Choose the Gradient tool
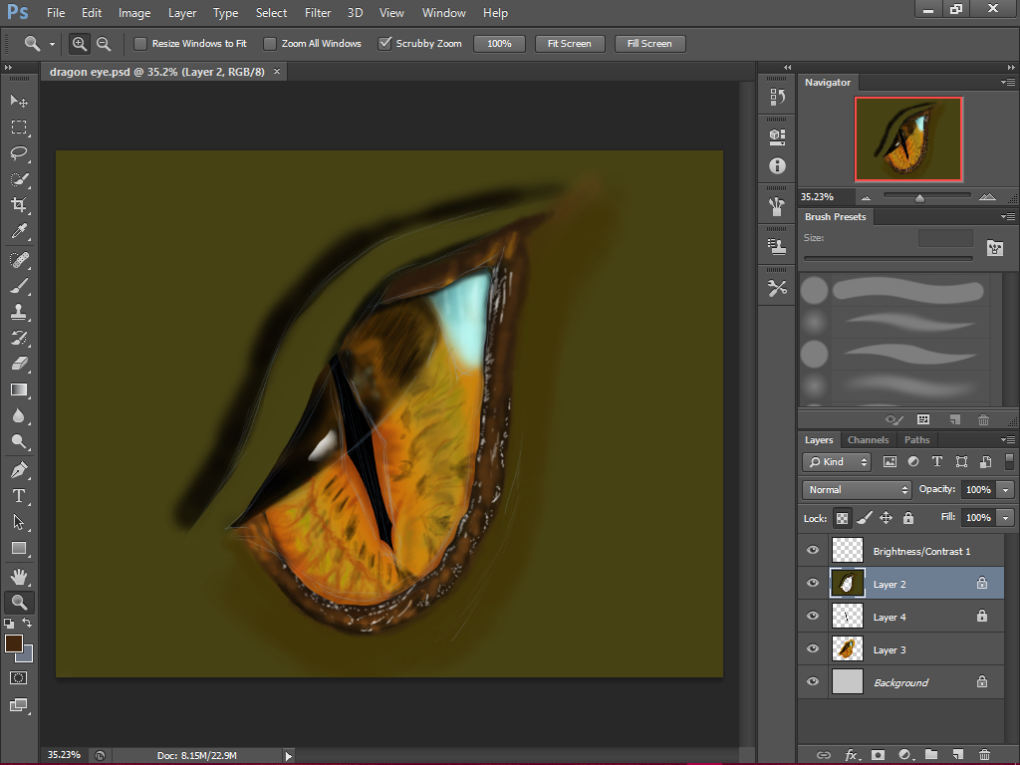This screenshot has width=1020, height=765. (18, 389)
